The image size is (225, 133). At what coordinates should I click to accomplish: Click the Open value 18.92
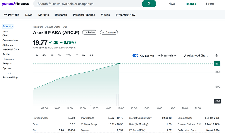[x=72, y=124]
